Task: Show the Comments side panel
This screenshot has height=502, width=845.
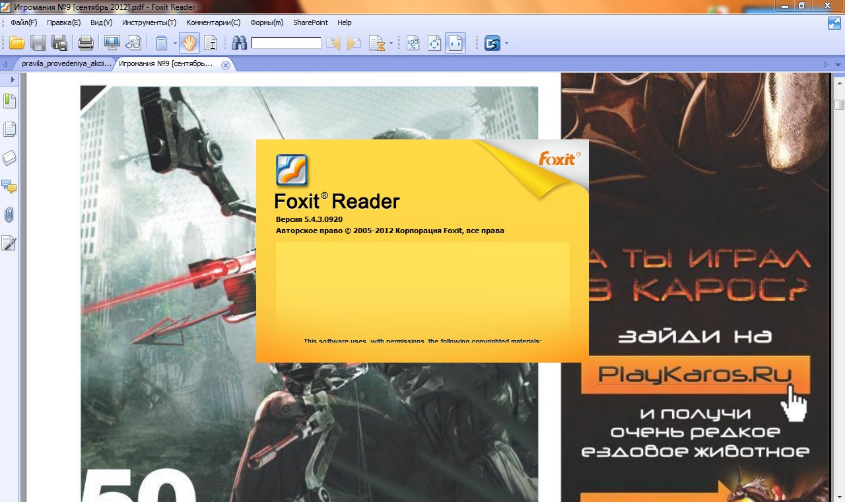Action: point(9,186)
